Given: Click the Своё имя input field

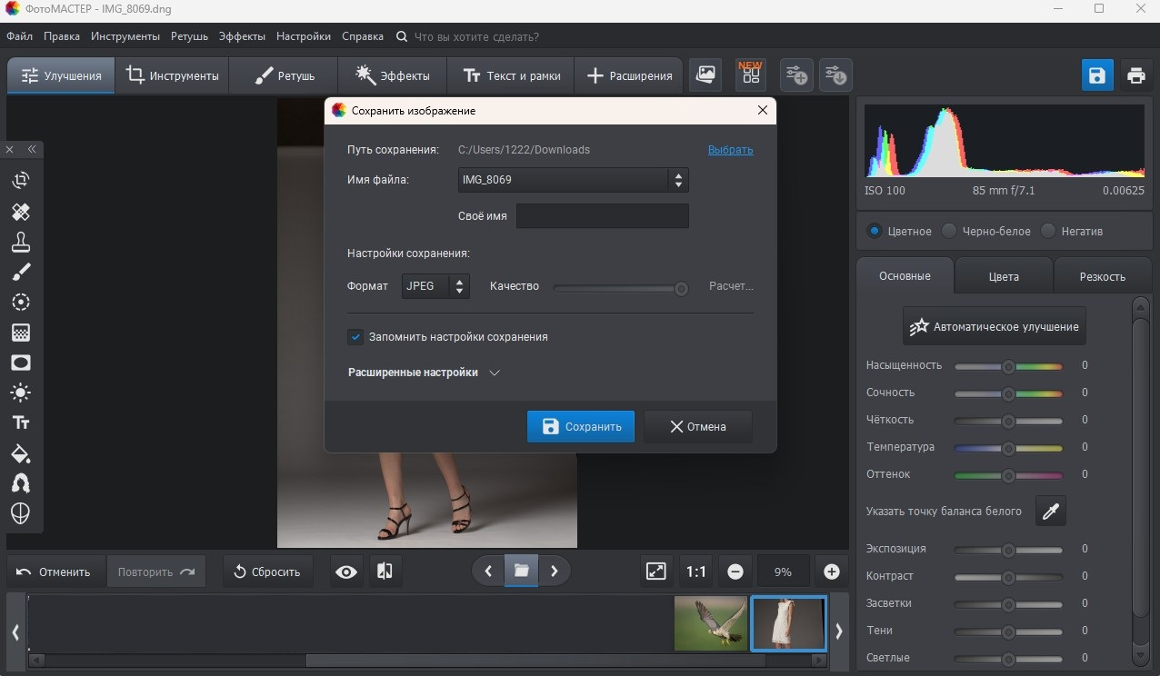Looking at the screenshot, I should coord(603,216).
